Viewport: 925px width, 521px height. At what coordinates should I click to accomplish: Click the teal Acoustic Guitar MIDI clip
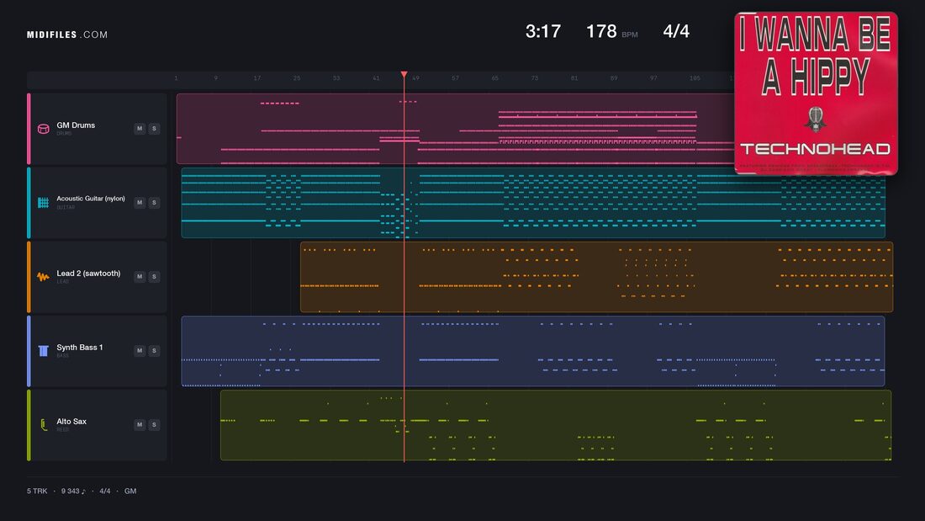tap(533, 203)
